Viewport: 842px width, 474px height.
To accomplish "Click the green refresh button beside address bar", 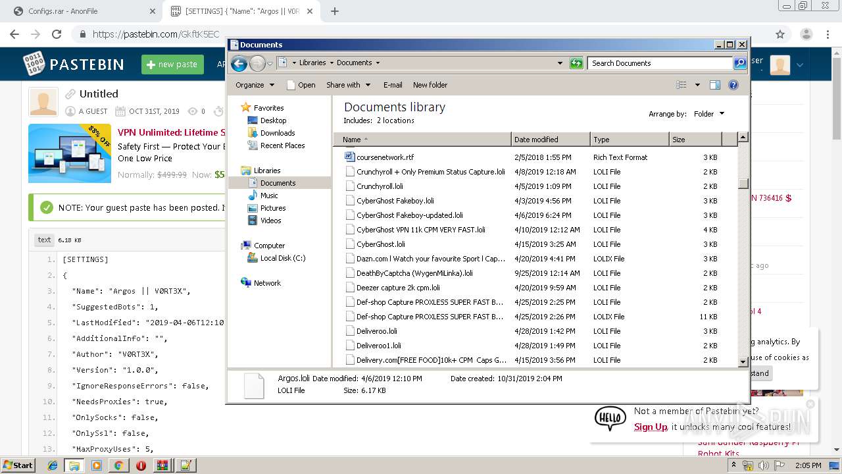I will click(576, 63).
